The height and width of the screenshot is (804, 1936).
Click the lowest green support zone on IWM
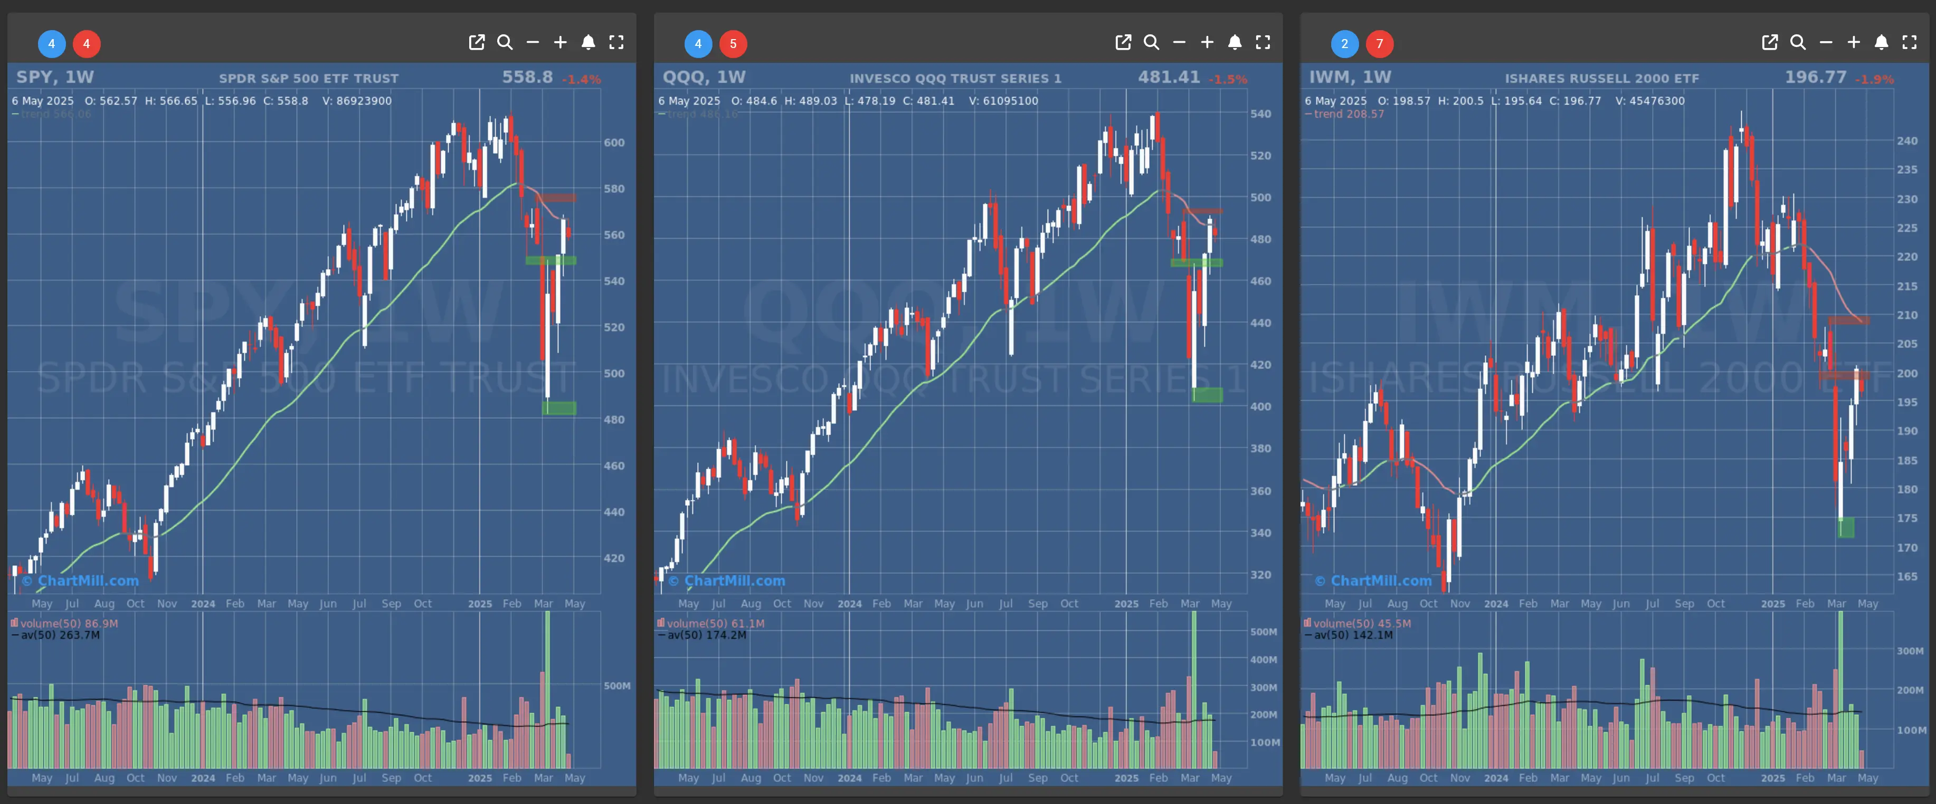pyautogui.click(x=1846, y=527)
